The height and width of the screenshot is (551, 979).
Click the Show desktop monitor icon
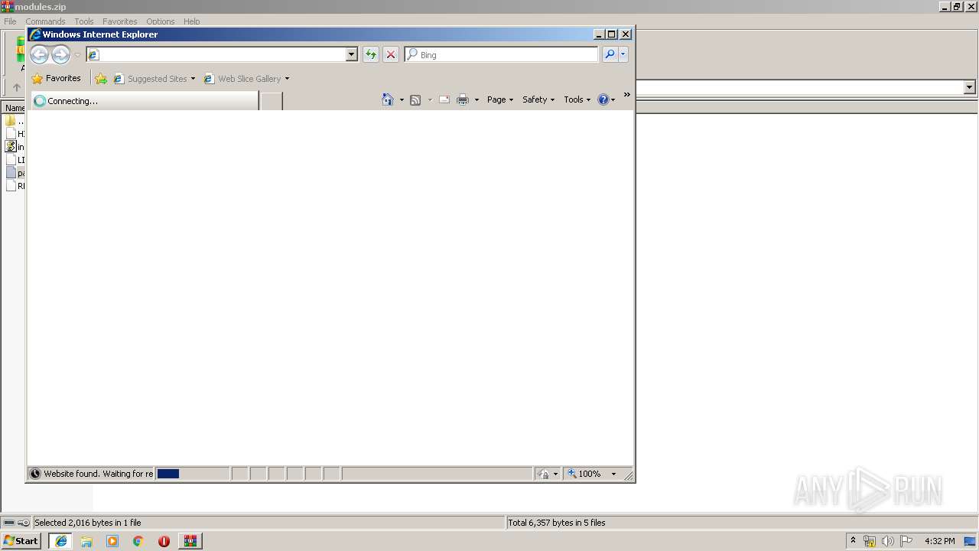(970, 541)
